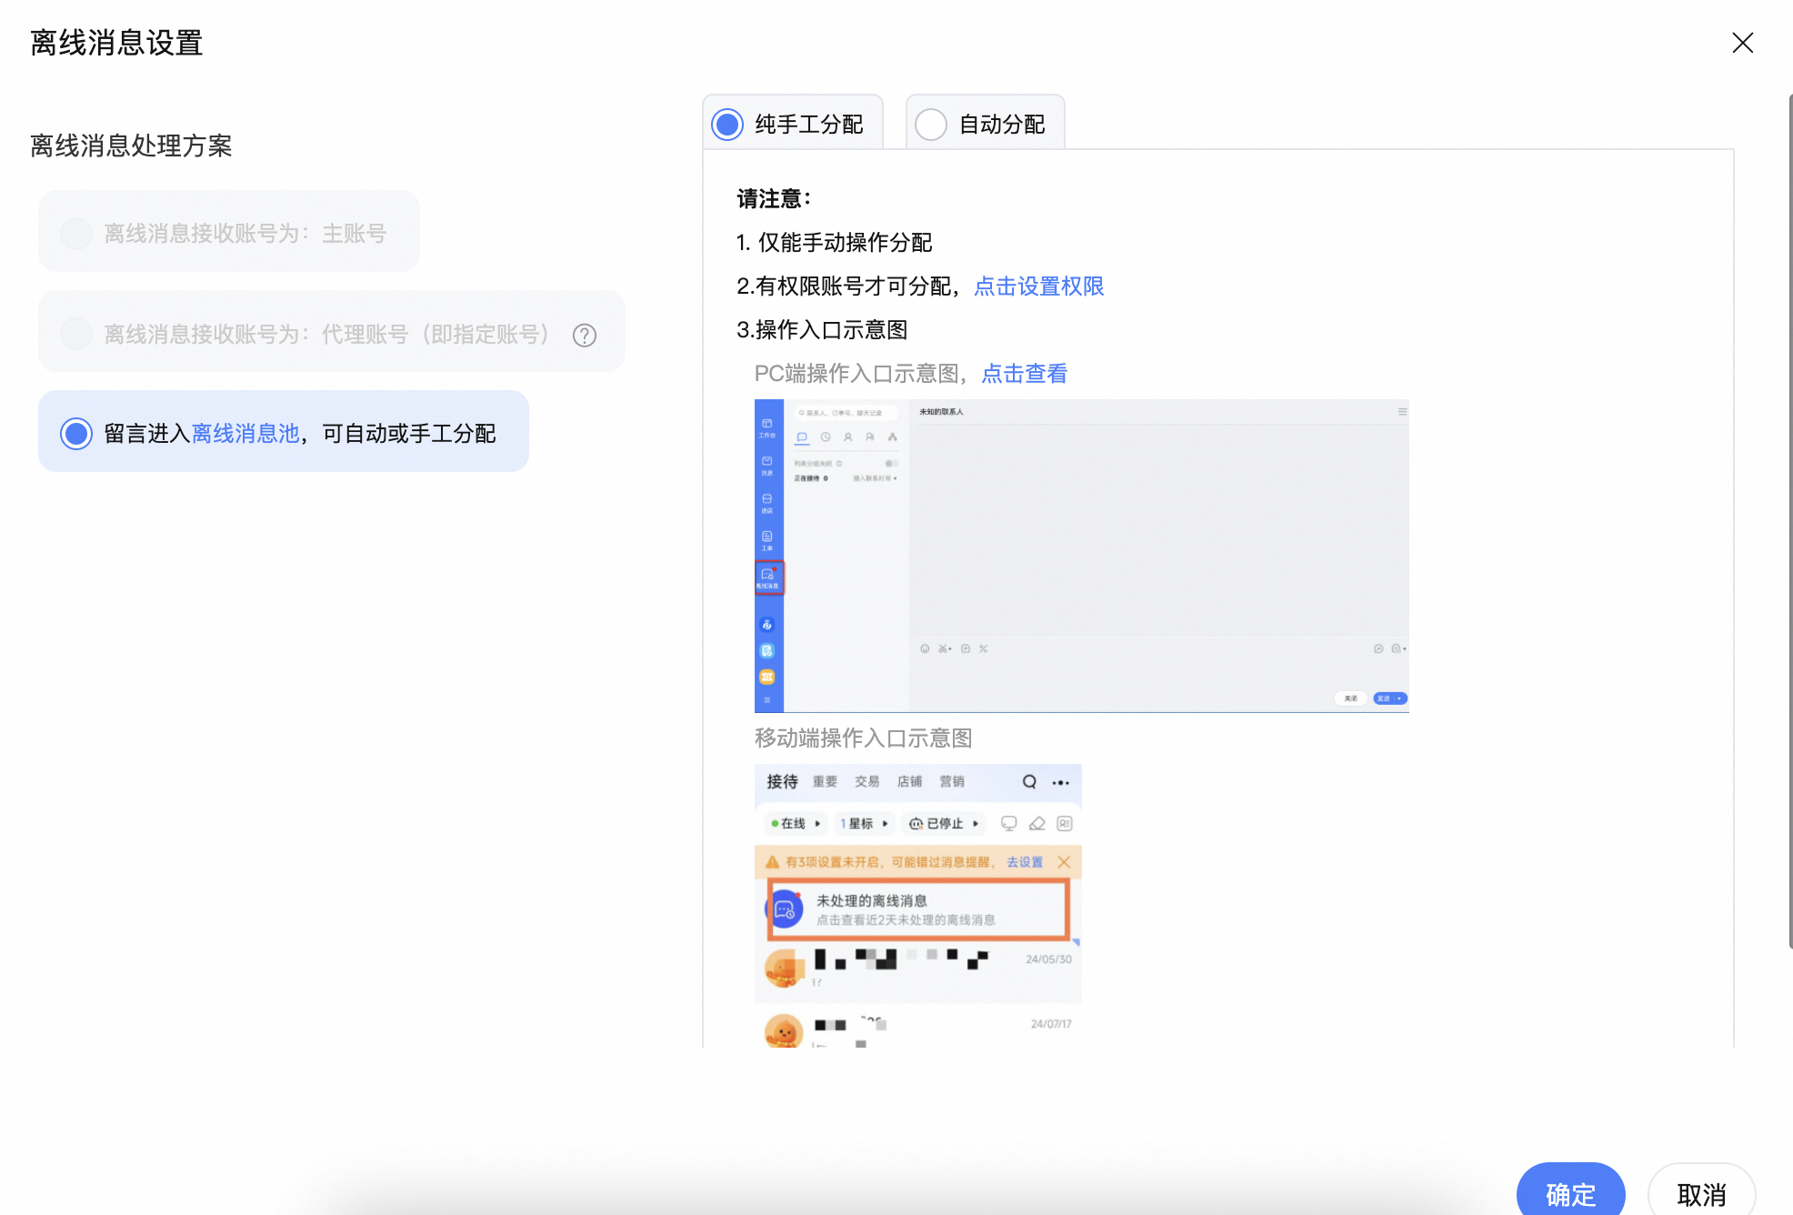Dismiss with the 取消 button

[1701, 1191]
